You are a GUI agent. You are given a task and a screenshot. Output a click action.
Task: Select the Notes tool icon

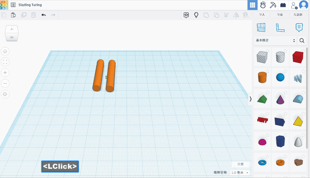tap(299, 28)
